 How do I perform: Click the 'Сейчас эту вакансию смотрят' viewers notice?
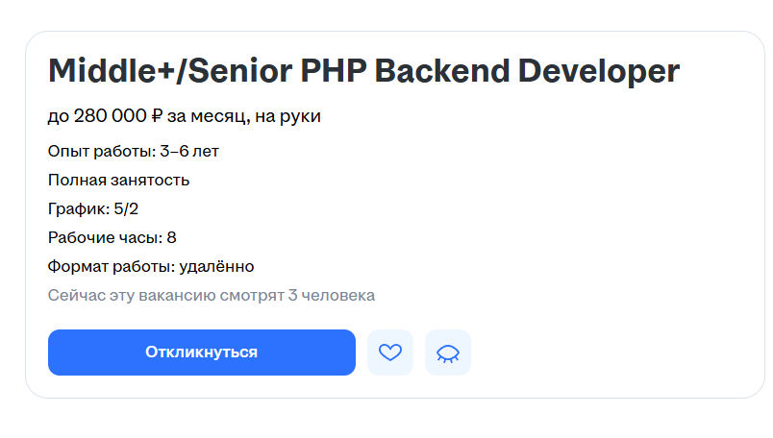(165, 295)
